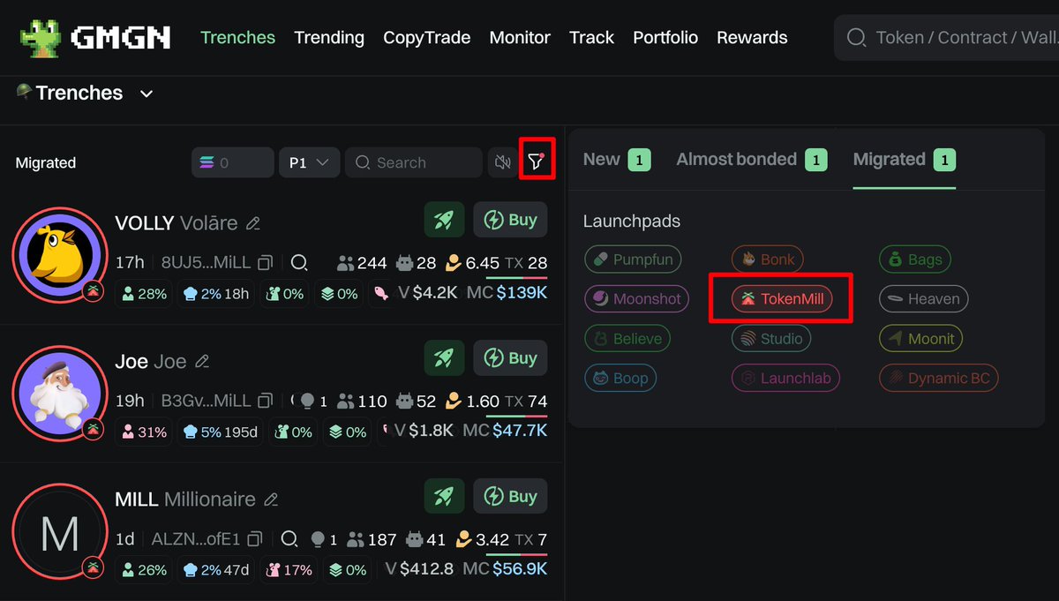Click rocket quick-buy icon for VOLLY
1059x601 pixels.
pos(444,221)
